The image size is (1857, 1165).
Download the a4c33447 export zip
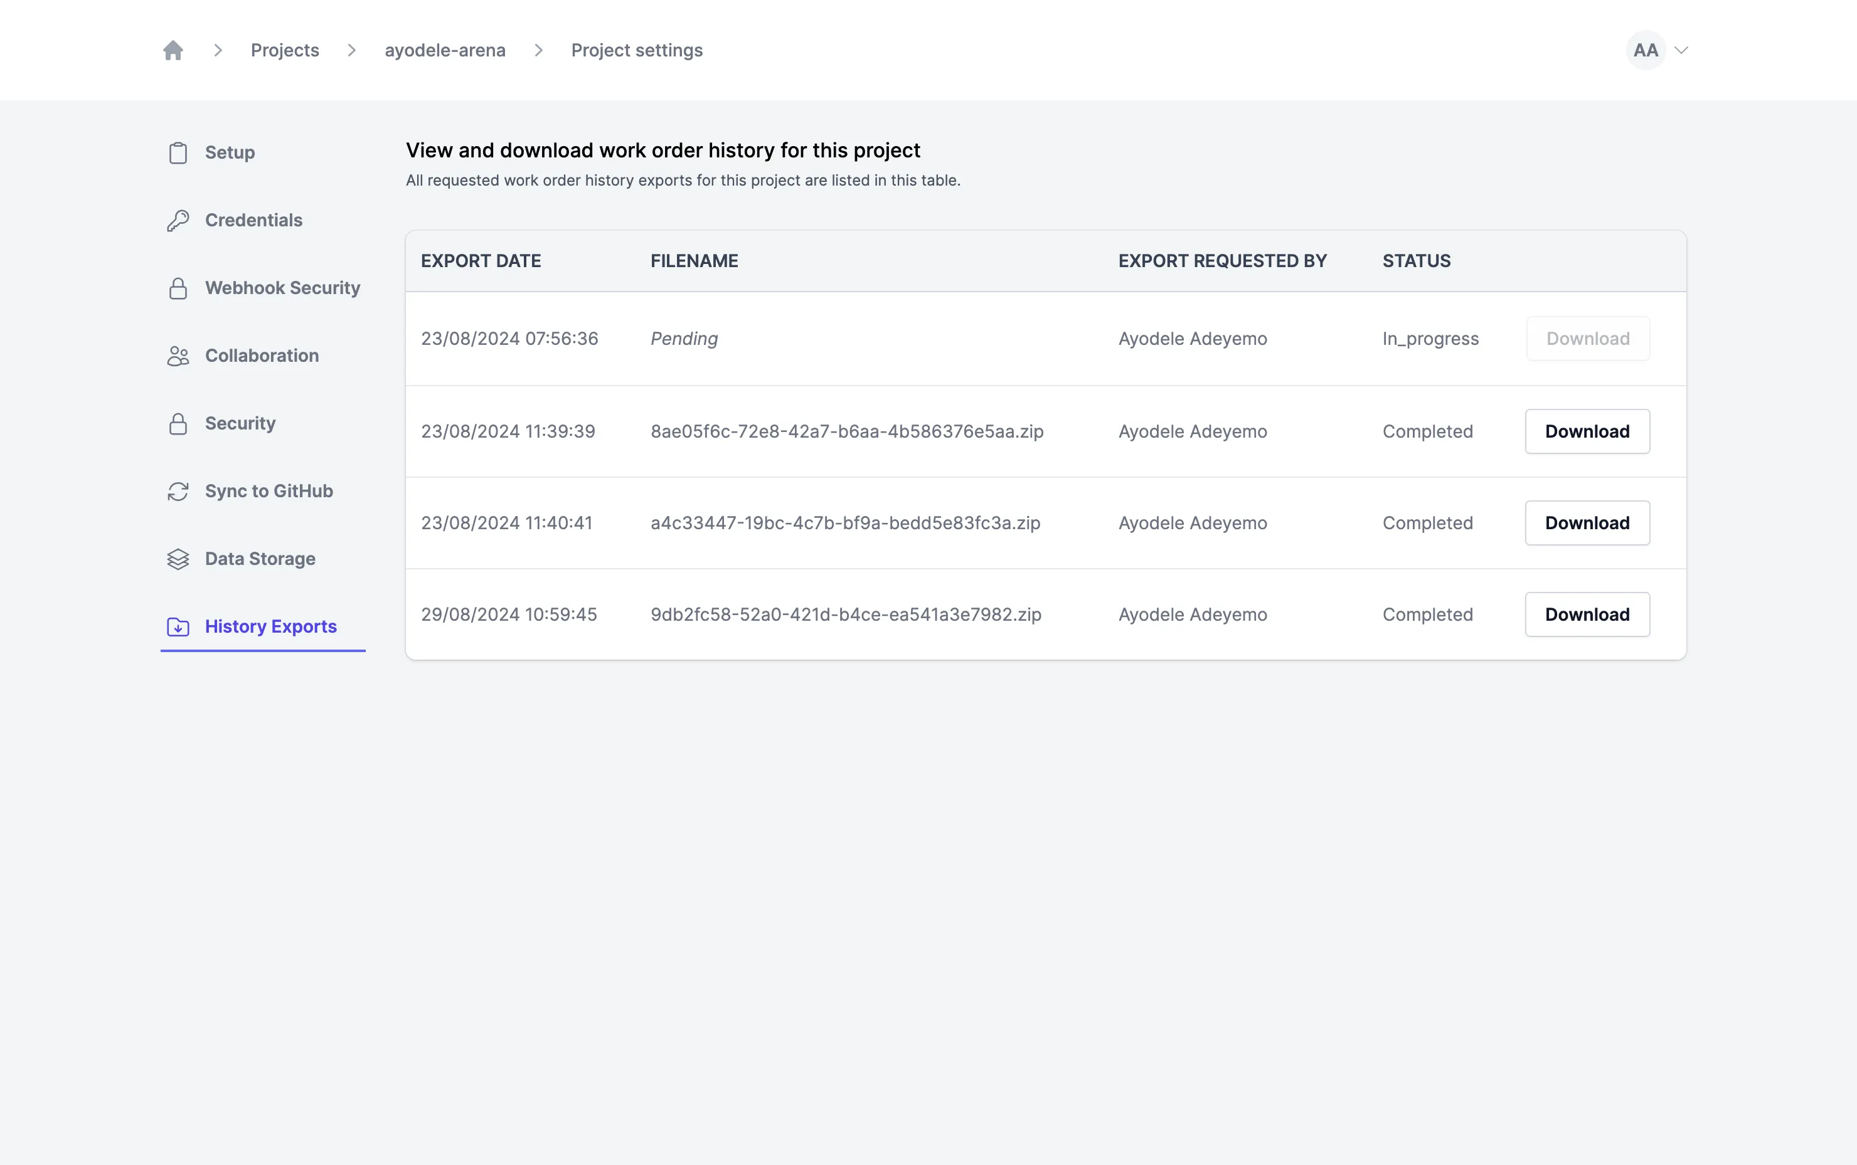point(1587,523)
